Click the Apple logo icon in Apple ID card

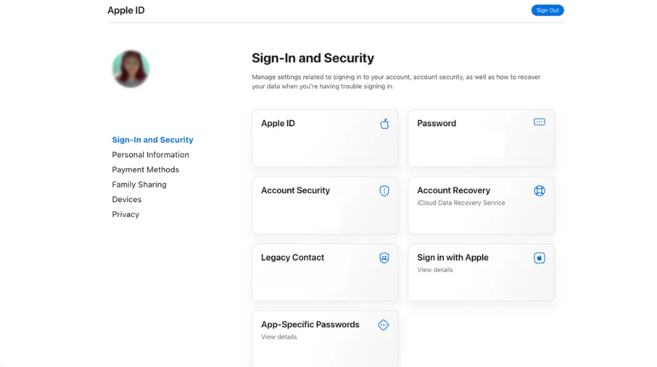[385, 124]
